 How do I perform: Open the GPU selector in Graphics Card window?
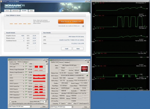click(62, 107)
